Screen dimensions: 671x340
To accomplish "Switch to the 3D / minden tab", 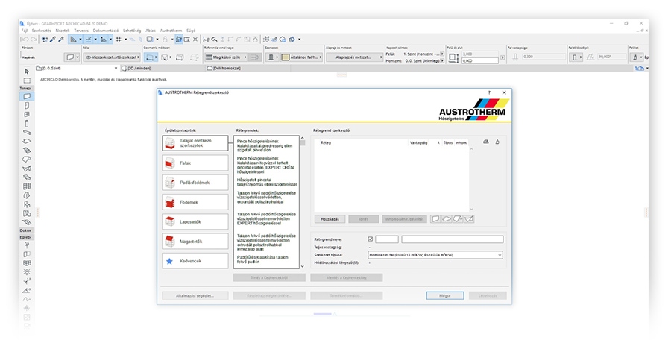I will click(x=162, y=68).
